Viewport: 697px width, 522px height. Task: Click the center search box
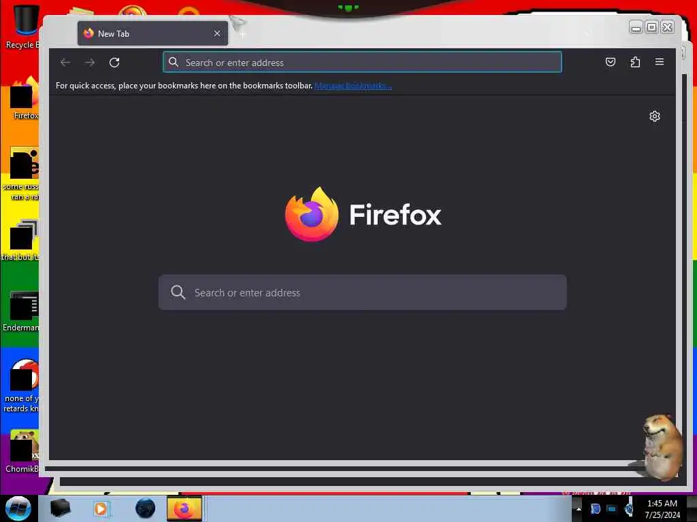(x=362, y=292)
